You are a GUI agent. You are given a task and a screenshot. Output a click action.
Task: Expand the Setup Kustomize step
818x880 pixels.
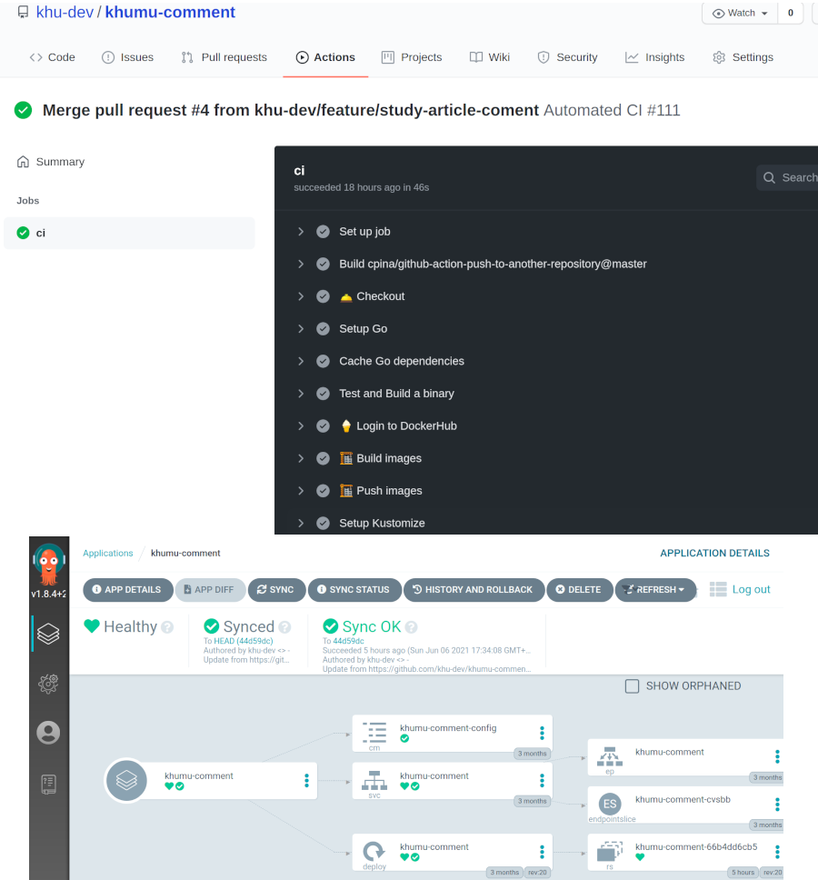coord(301,523)
